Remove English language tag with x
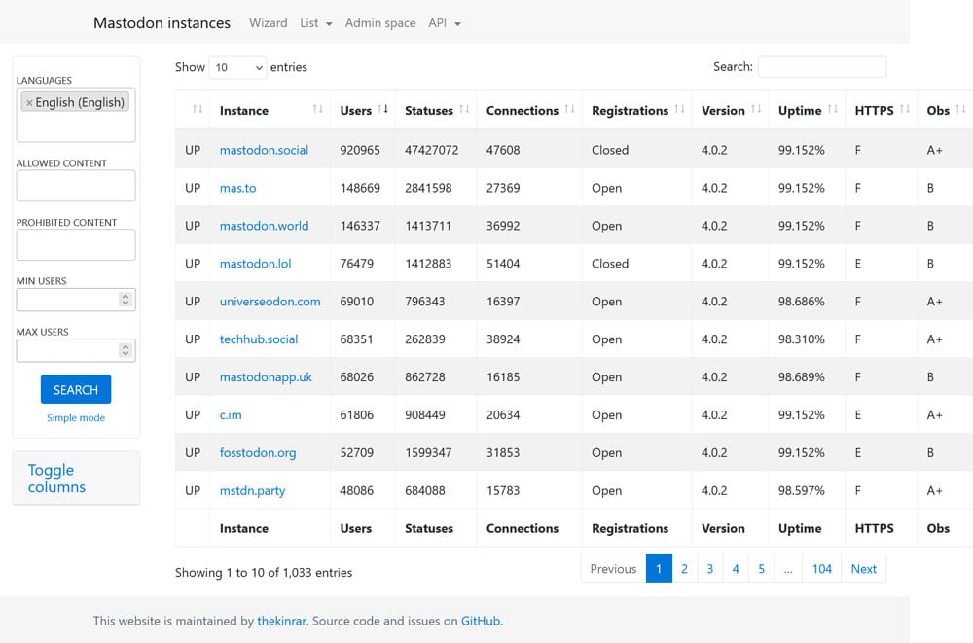 click(29, 103)
